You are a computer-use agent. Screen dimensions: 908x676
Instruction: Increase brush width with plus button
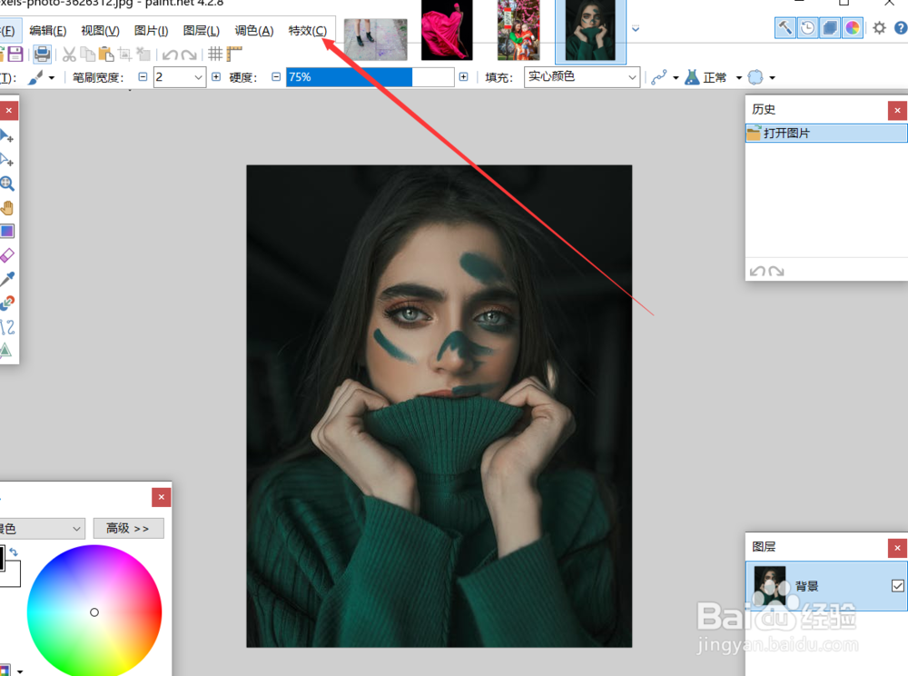pos(216,77)
